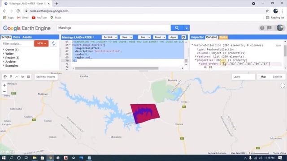Open the search options dropdown arrow
The width and height of the screenshot is (287, 161).
pos(187,28)
